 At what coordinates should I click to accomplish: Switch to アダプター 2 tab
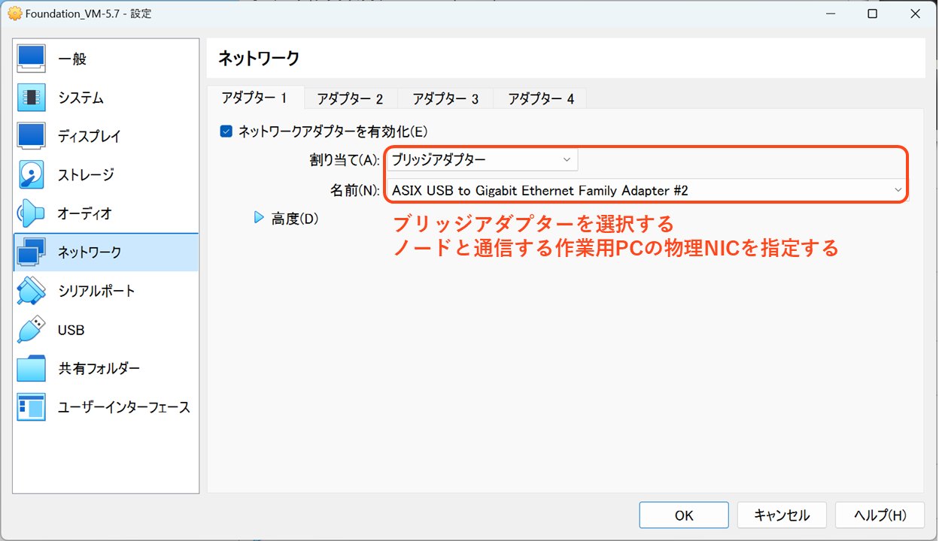[x=350, y=98]
